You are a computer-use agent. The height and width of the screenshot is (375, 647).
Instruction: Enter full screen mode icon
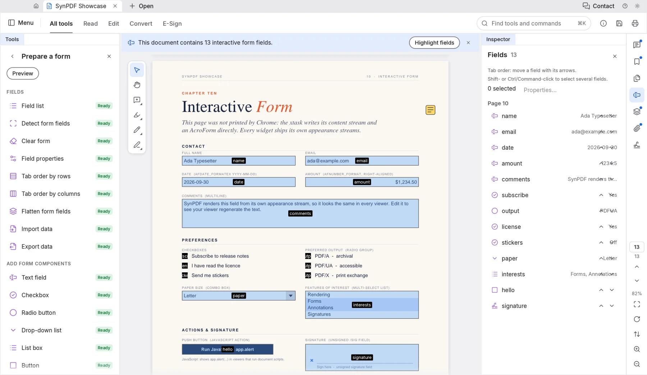click(x=637, y=304)
